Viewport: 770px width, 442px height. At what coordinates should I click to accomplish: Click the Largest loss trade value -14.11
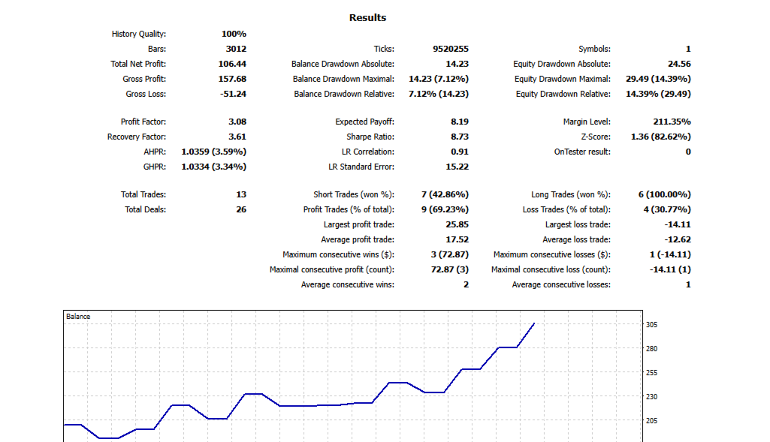pos(678,224)
